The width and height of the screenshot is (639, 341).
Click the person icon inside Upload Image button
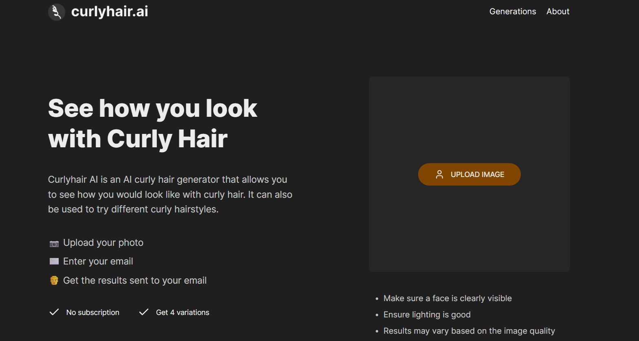[439, 175]
